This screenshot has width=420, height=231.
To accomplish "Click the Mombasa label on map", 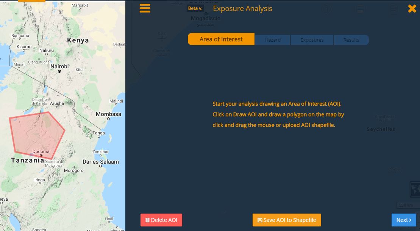I will (x=108, y=114).
